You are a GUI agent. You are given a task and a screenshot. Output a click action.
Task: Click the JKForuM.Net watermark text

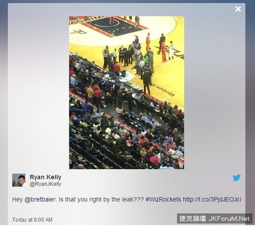(x=229, y=218)
